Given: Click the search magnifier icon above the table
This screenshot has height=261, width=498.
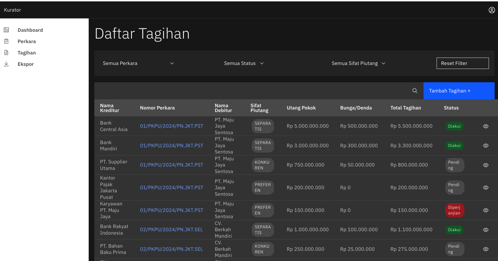Looking at the screenshot, I should [x=415, y=91].
